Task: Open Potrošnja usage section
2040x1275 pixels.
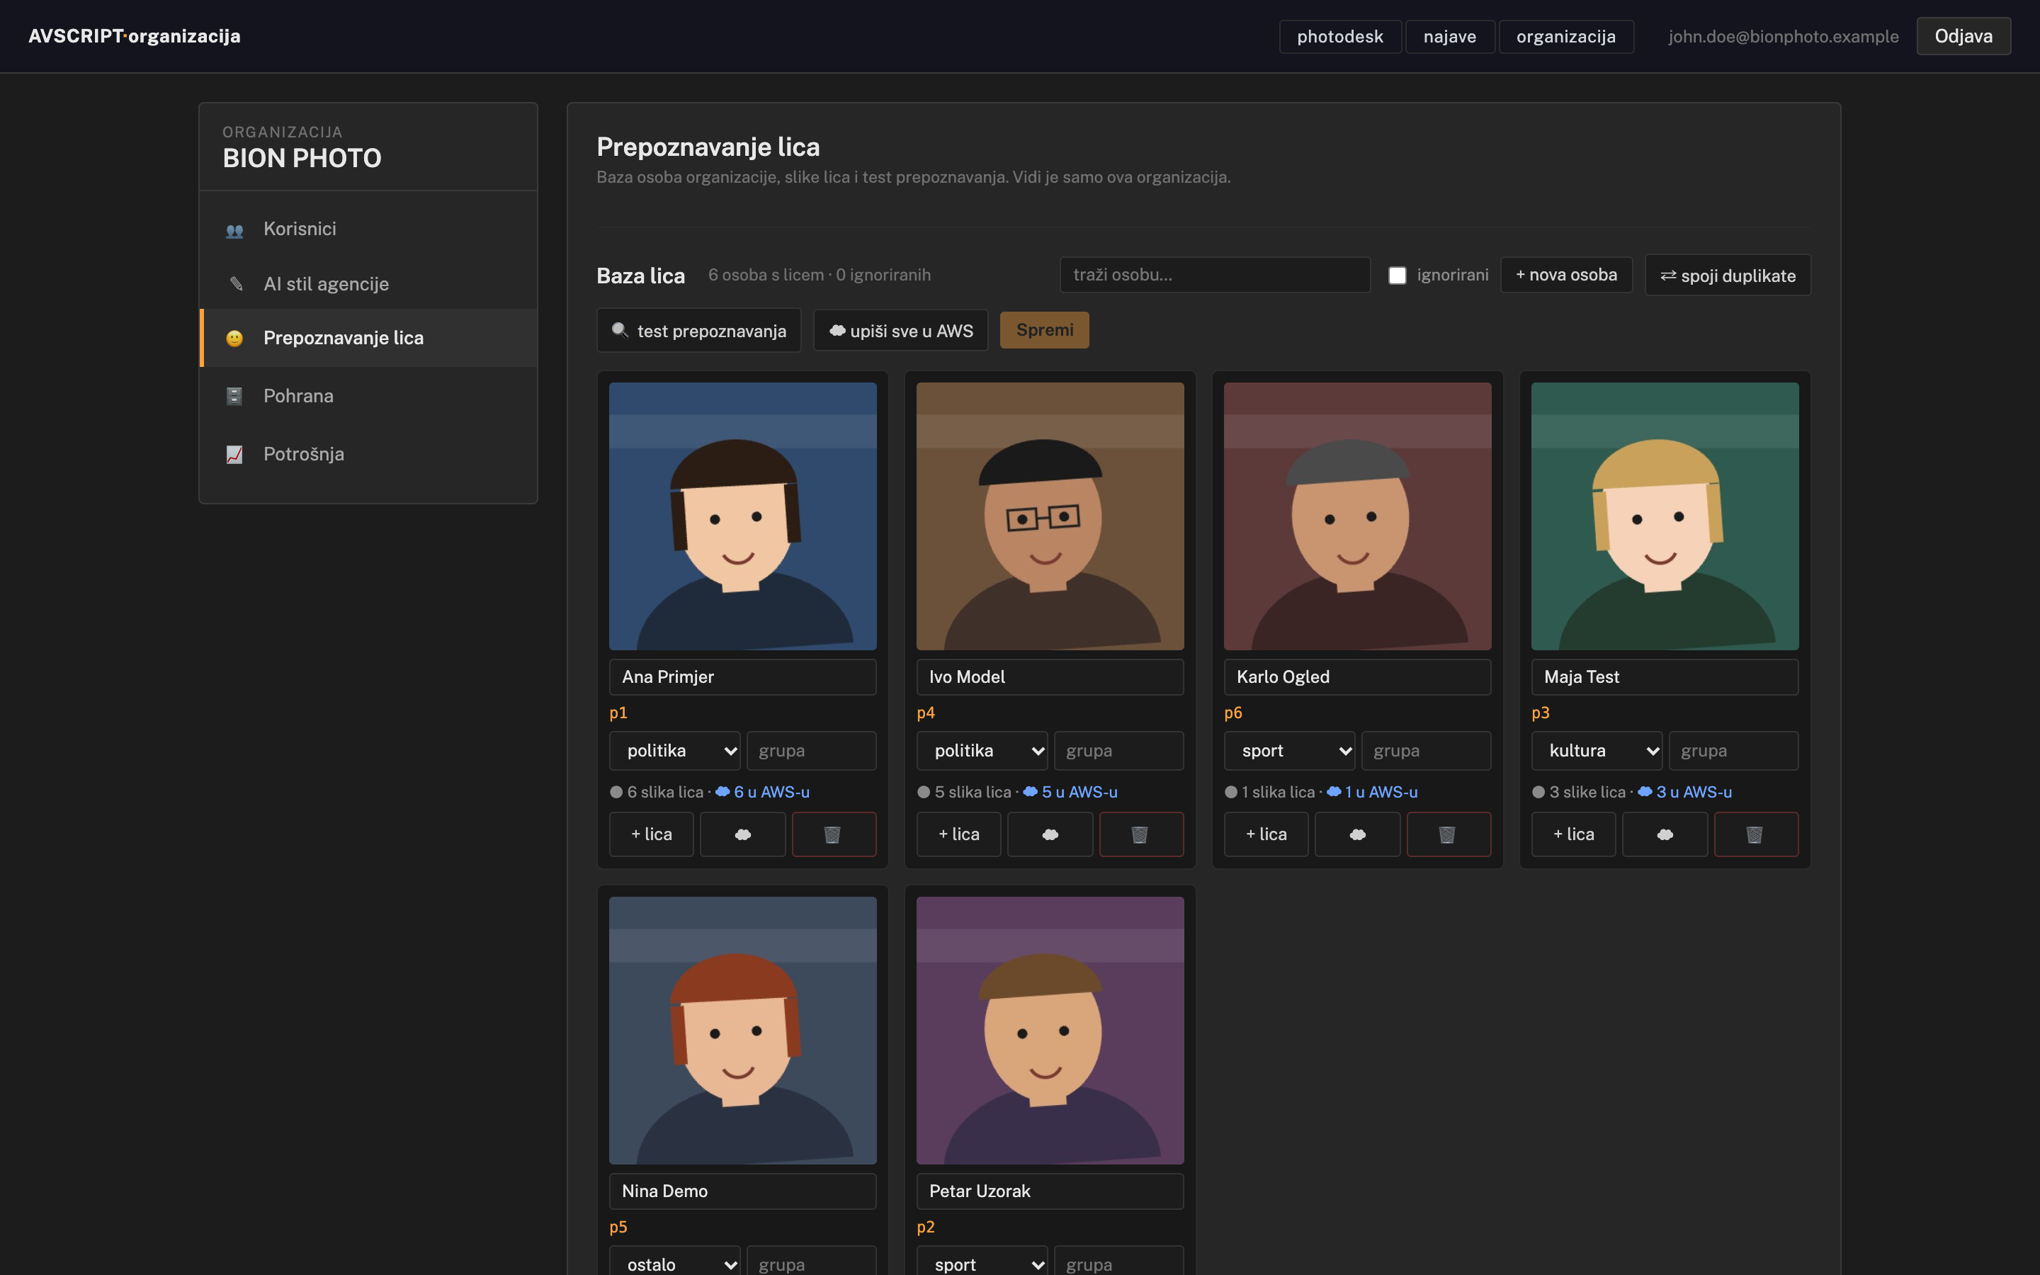Action: (368, 453)
